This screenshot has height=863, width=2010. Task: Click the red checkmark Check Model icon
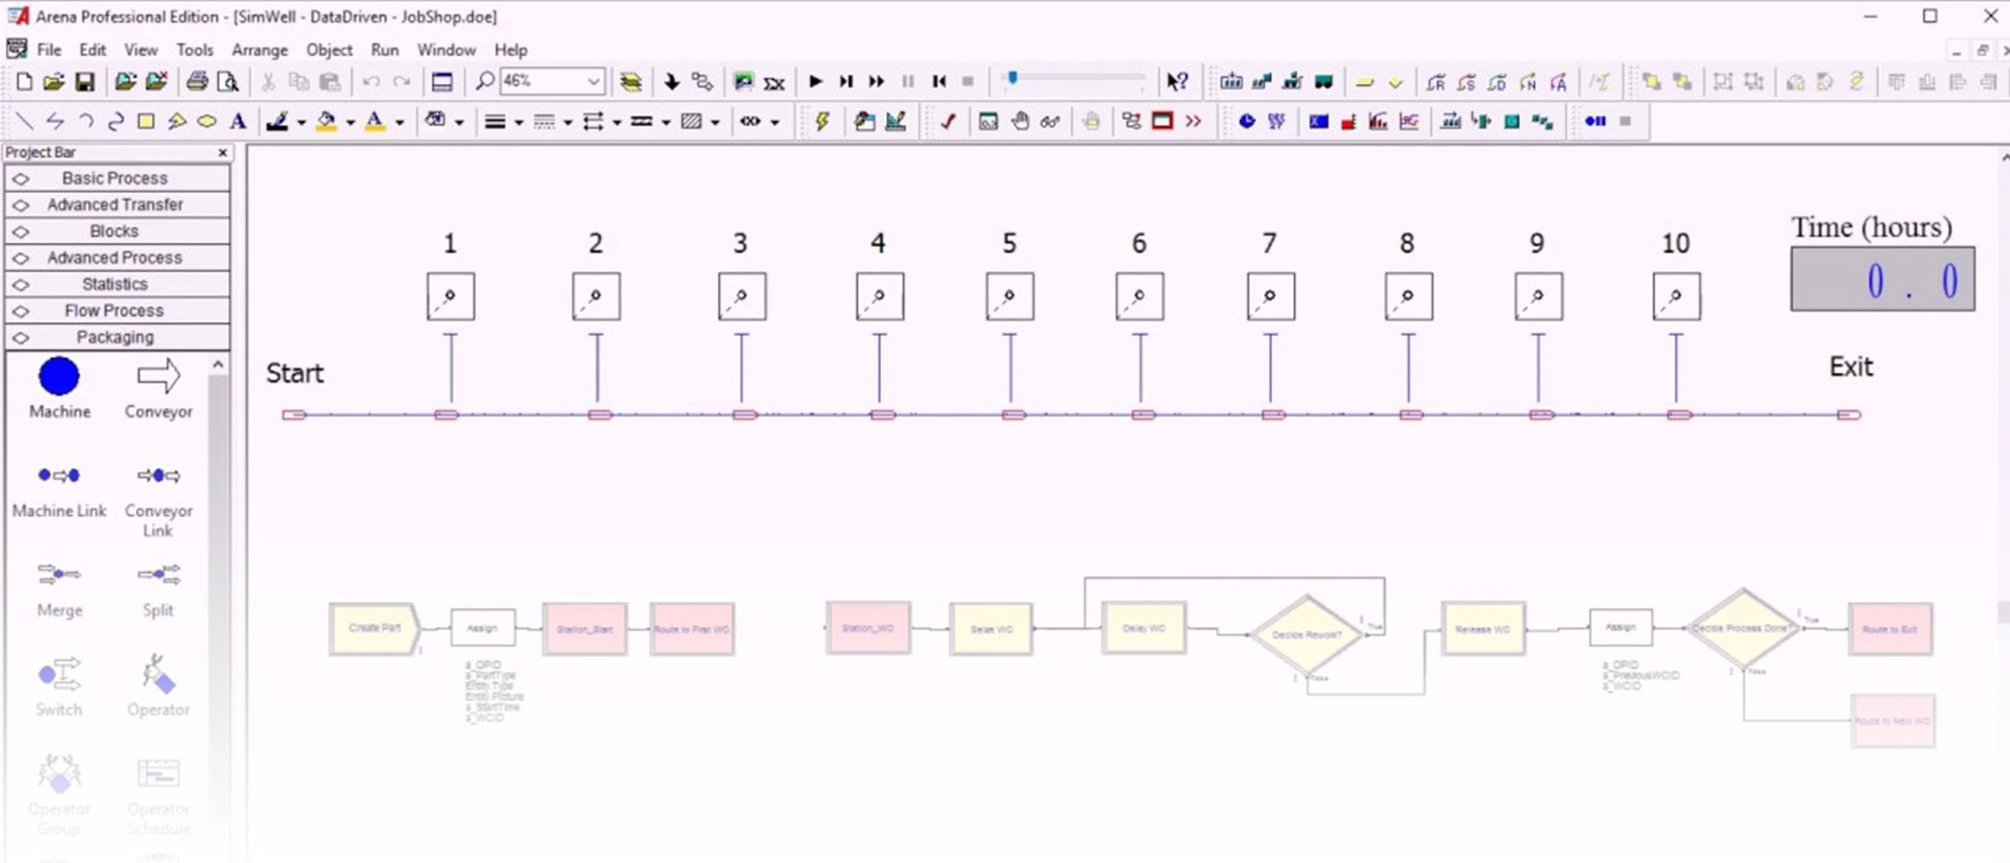948,121
